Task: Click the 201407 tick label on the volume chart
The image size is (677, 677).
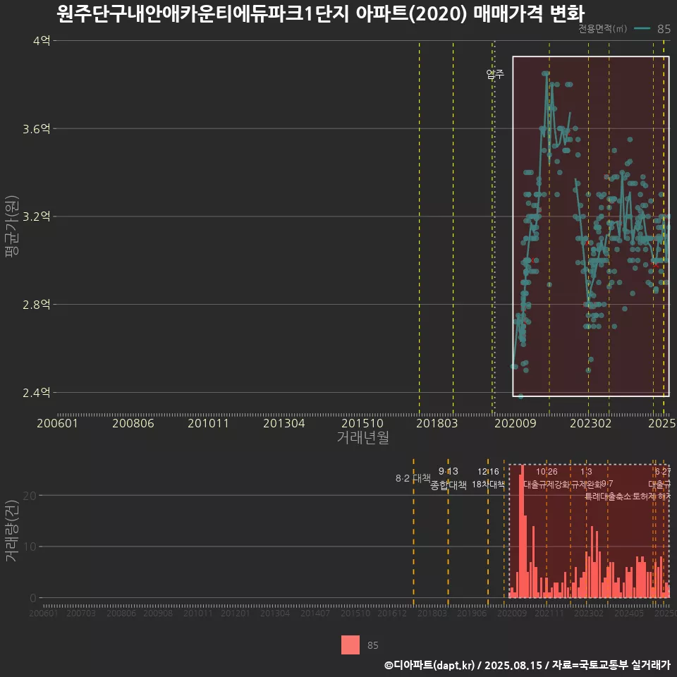Action: (x=315, y=613)
